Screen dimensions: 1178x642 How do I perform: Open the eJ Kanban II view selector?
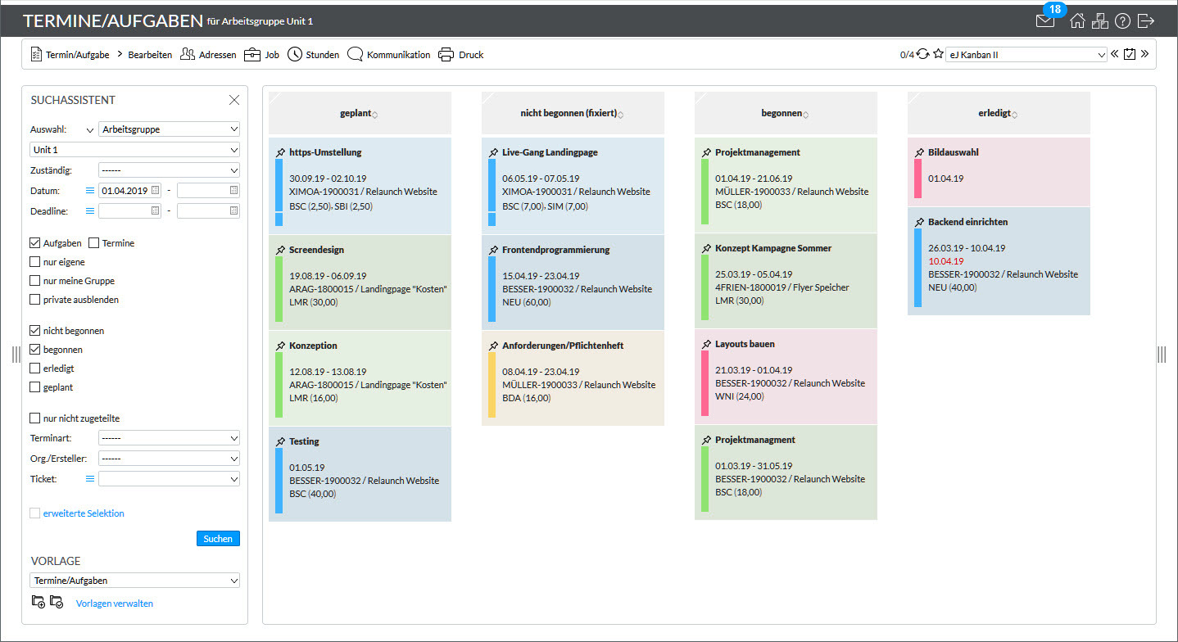click(1026, 53)
